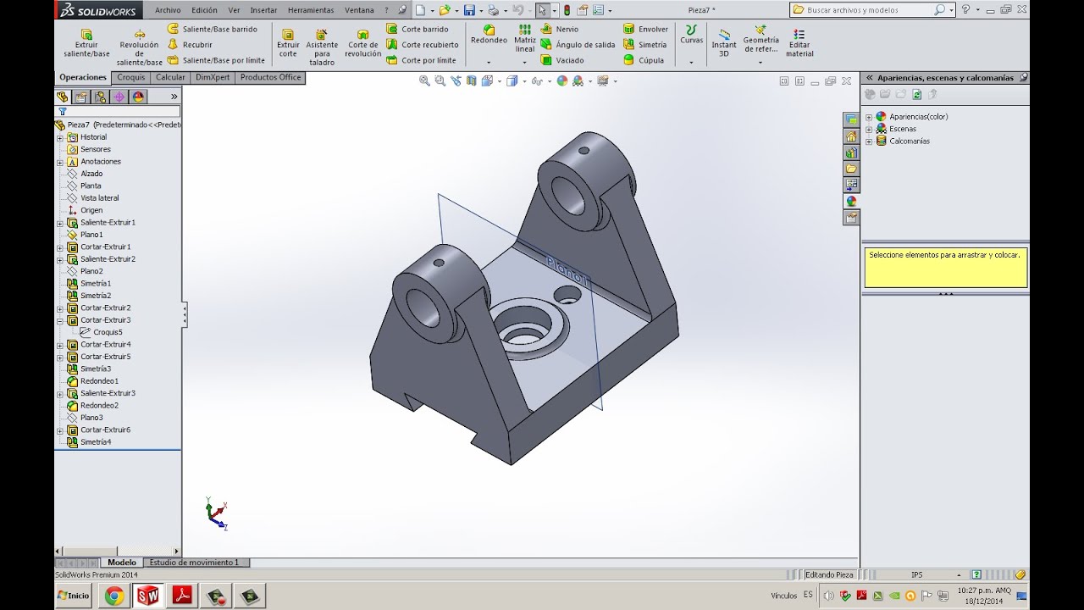Image resolution: width=1084 pixels, height=610 pixels.
Task: Activate the Nervio rib tool
Action: tap(560, 29)
